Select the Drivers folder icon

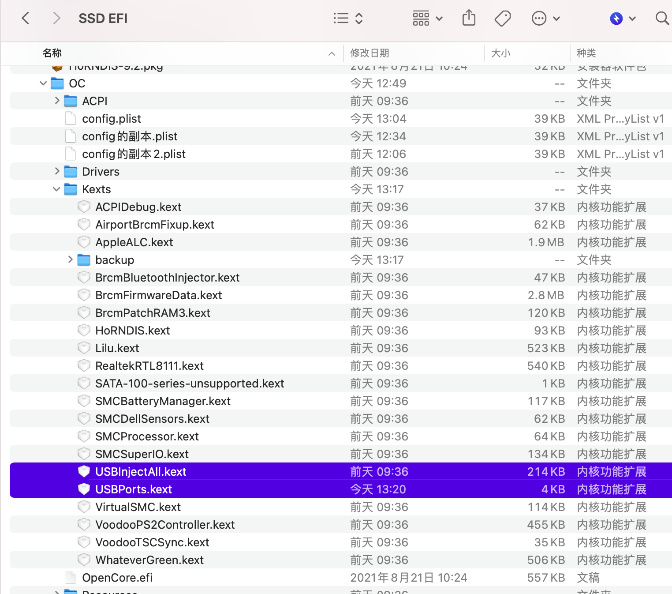tap(71, 171)
